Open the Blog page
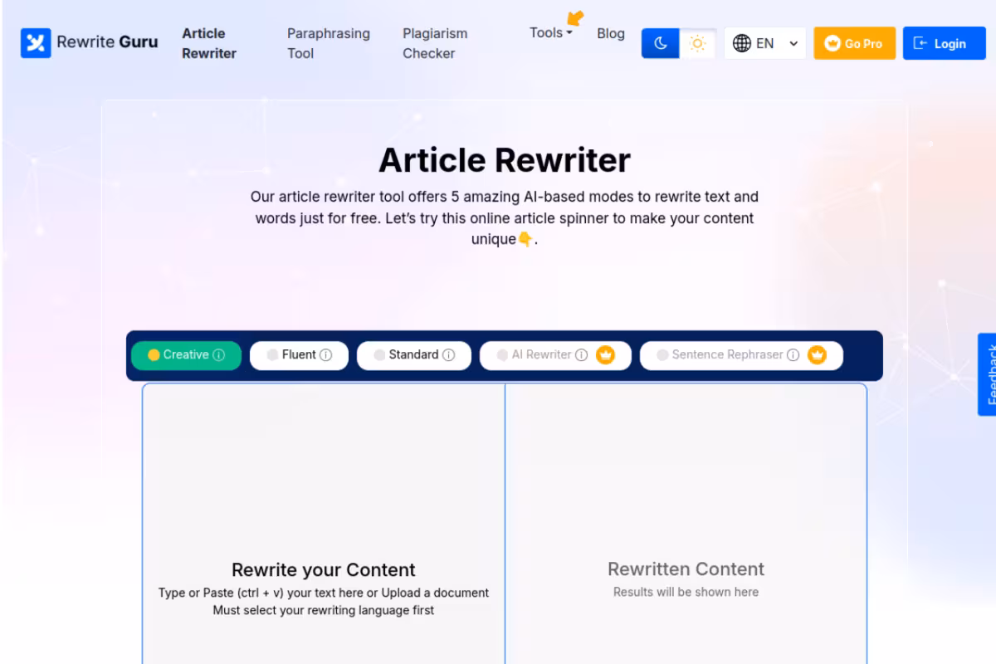This screenshot has height=664, width=996. coord(611,33)
